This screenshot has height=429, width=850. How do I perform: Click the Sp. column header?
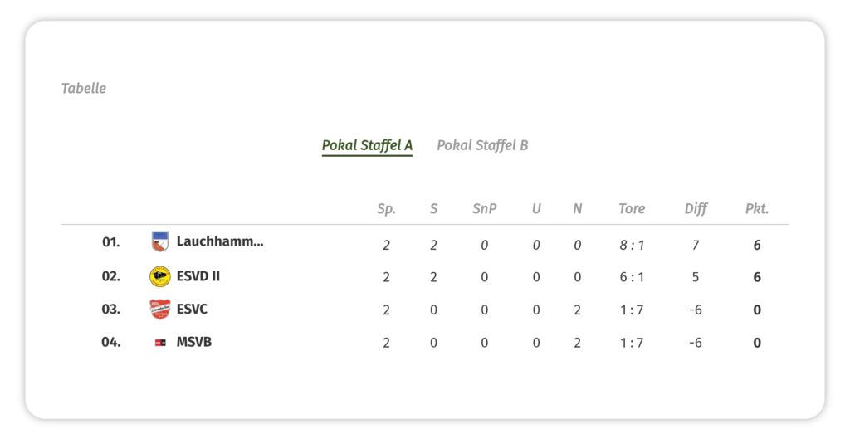(386, 209)
